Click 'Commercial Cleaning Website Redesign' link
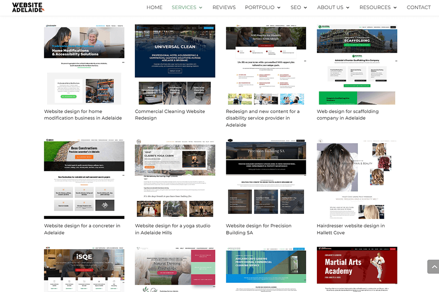 pyautogui.click(x=170, y=115)
